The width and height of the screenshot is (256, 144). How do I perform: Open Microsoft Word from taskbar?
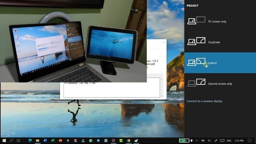[45, 140]
